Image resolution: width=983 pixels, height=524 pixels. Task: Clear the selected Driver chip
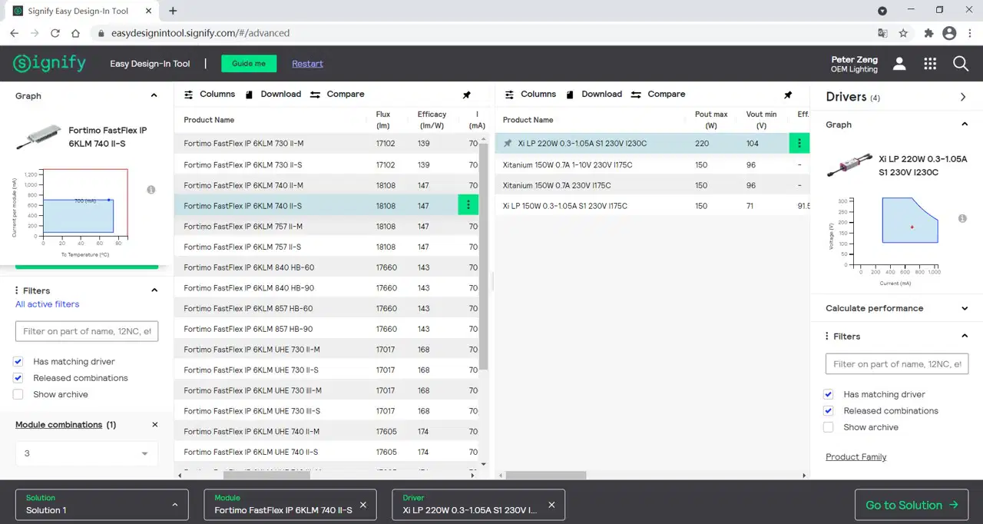point(551,505)
